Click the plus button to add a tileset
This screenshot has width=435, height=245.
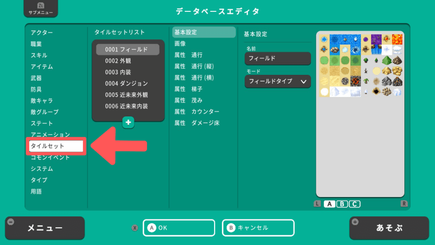click(128, 122)
